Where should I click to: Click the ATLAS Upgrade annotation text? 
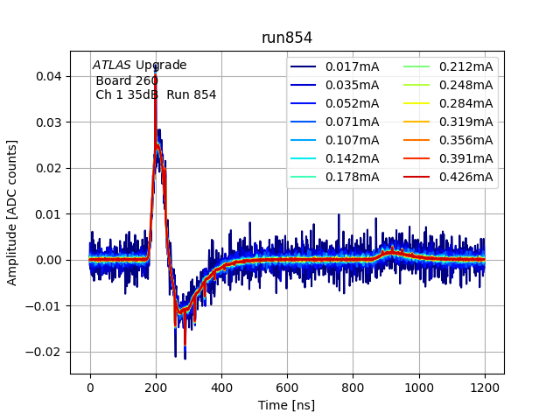click(139, 66)
